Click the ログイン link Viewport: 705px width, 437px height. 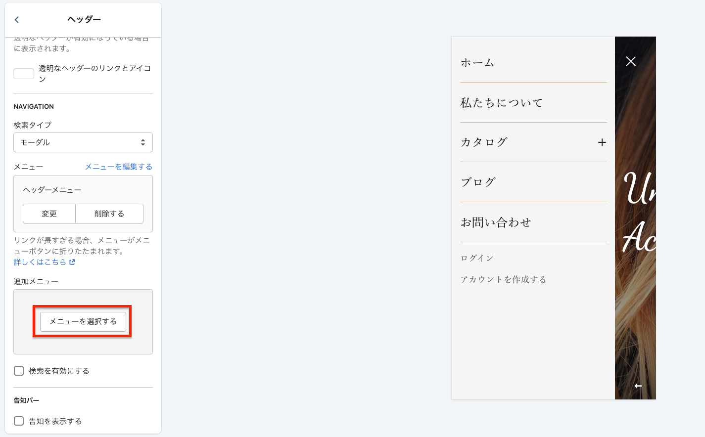[477, 258]
